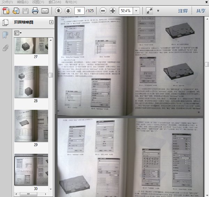Screen dimensions: 209x197
Task: Click thumbnail panel horizontal scroll handle
Action: (x=29, y=194)
